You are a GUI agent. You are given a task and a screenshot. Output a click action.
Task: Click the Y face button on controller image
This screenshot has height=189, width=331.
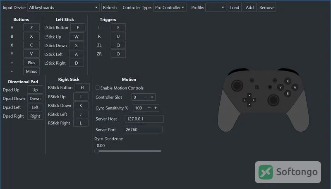(x=281, y=87)
